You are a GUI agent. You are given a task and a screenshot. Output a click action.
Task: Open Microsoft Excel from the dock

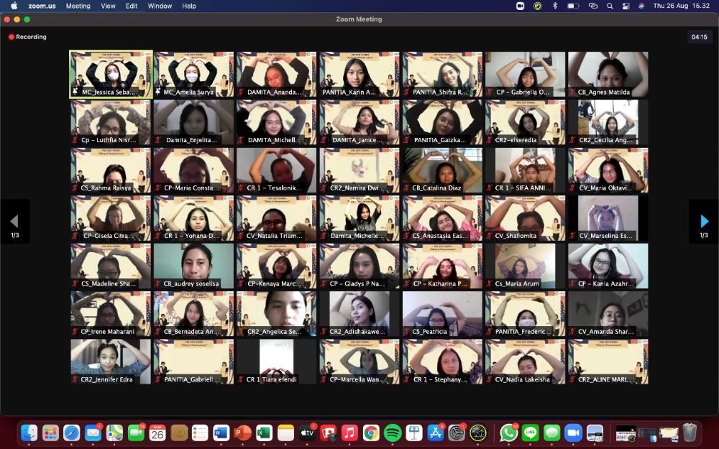coord(264,432)
